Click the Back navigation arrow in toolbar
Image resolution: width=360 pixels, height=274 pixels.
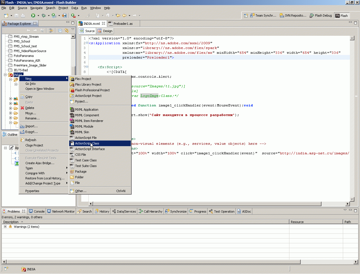coord(124,15)
